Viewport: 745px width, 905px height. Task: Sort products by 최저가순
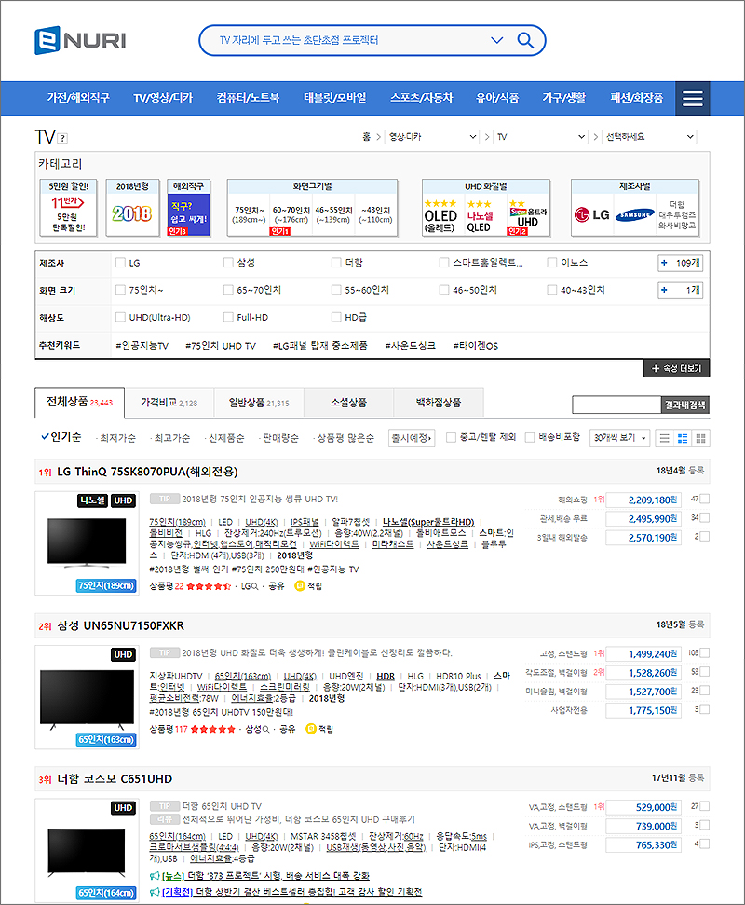click(x=117, y=438)
